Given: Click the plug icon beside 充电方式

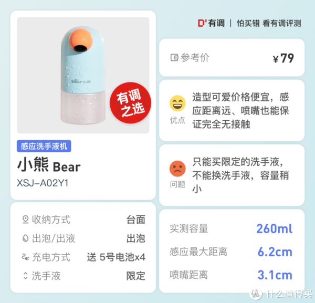Looking at the screenshot, I should [x=25, y=257].
